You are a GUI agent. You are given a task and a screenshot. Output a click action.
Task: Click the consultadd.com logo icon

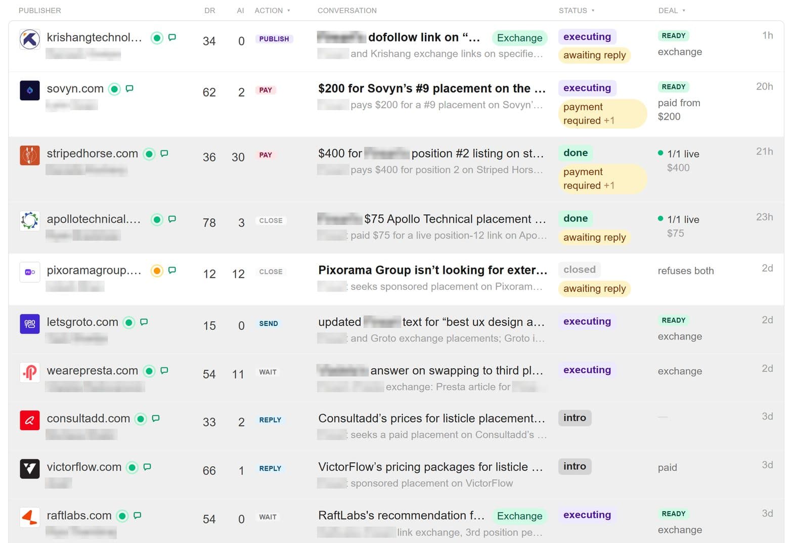click(29, 420)
